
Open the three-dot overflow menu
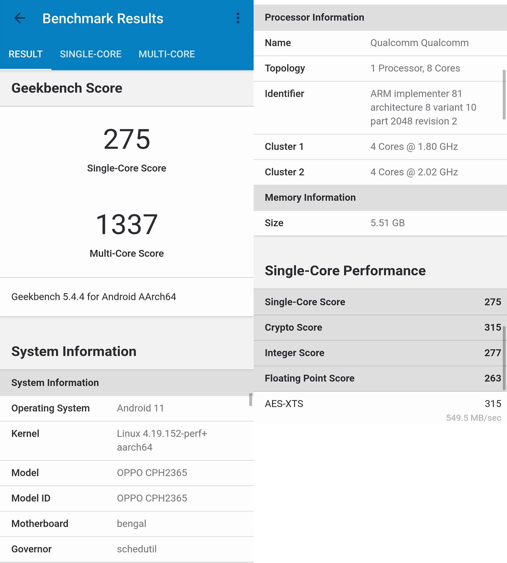(x=238, y=18)
